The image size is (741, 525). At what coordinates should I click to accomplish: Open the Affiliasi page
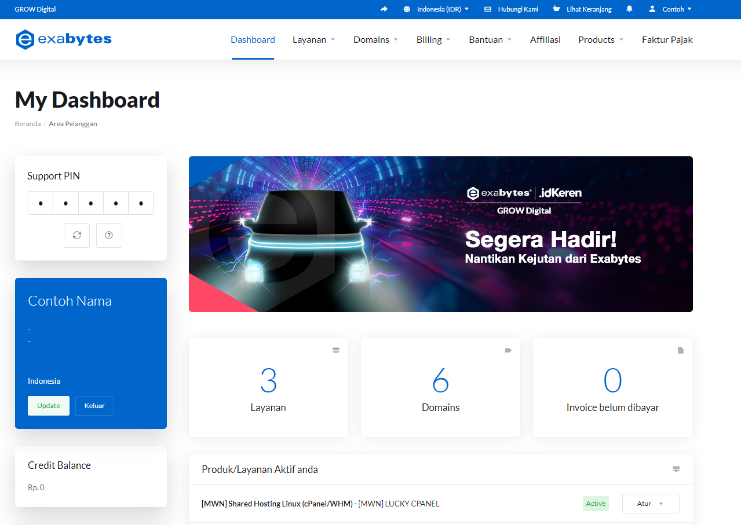pos(545,39)
